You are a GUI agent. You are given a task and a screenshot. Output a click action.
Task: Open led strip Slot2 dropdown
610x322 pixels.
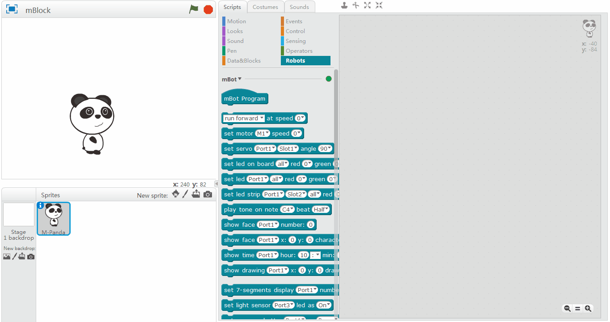click(296, 194)
